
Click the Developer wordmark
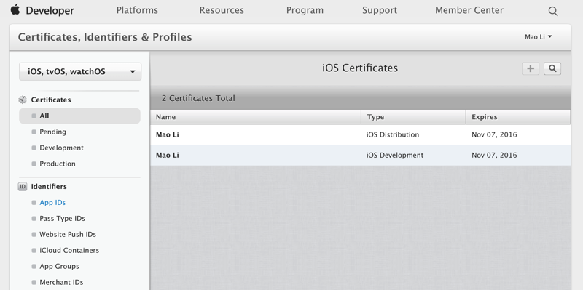pyautogui.click(x=50, y=10)
